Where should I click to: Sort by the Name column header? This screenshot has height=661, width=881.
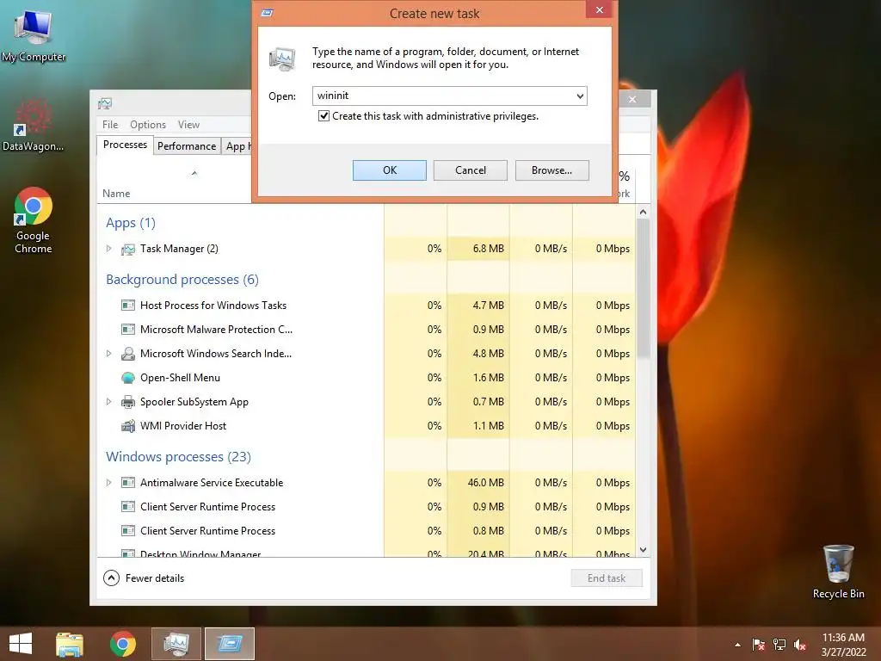pos(116,194)
